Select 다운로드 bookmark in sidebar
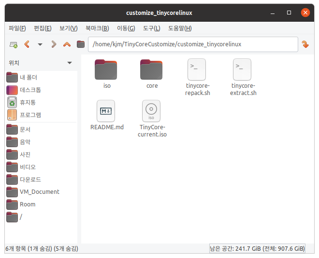The height and width of the screenshot is (258, 319). (41, 179)
